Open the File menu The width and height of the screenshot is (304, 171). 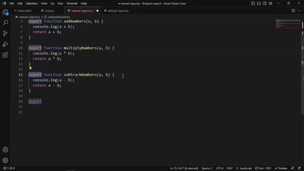tap(11, 3)
